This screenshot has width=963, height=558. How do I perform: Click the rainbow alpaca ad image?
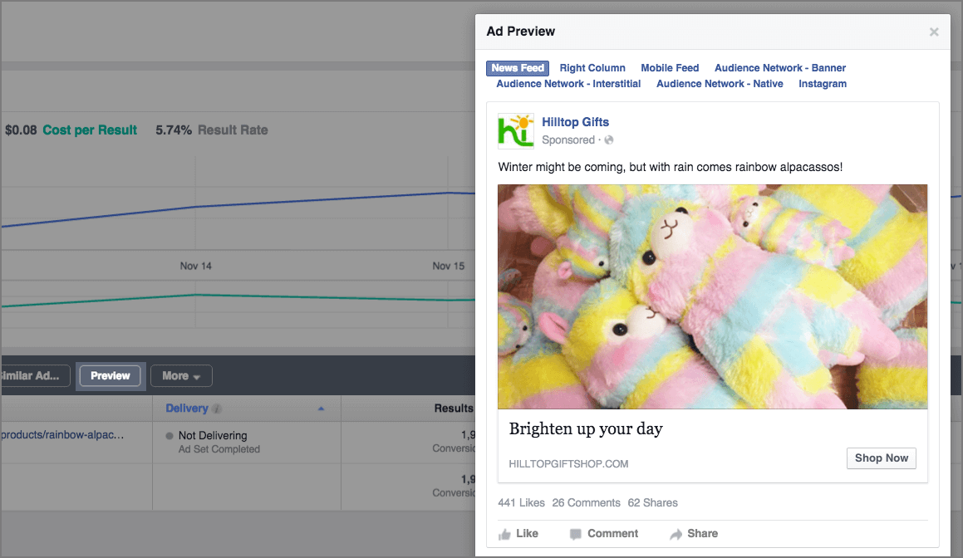tap(712, 296)
